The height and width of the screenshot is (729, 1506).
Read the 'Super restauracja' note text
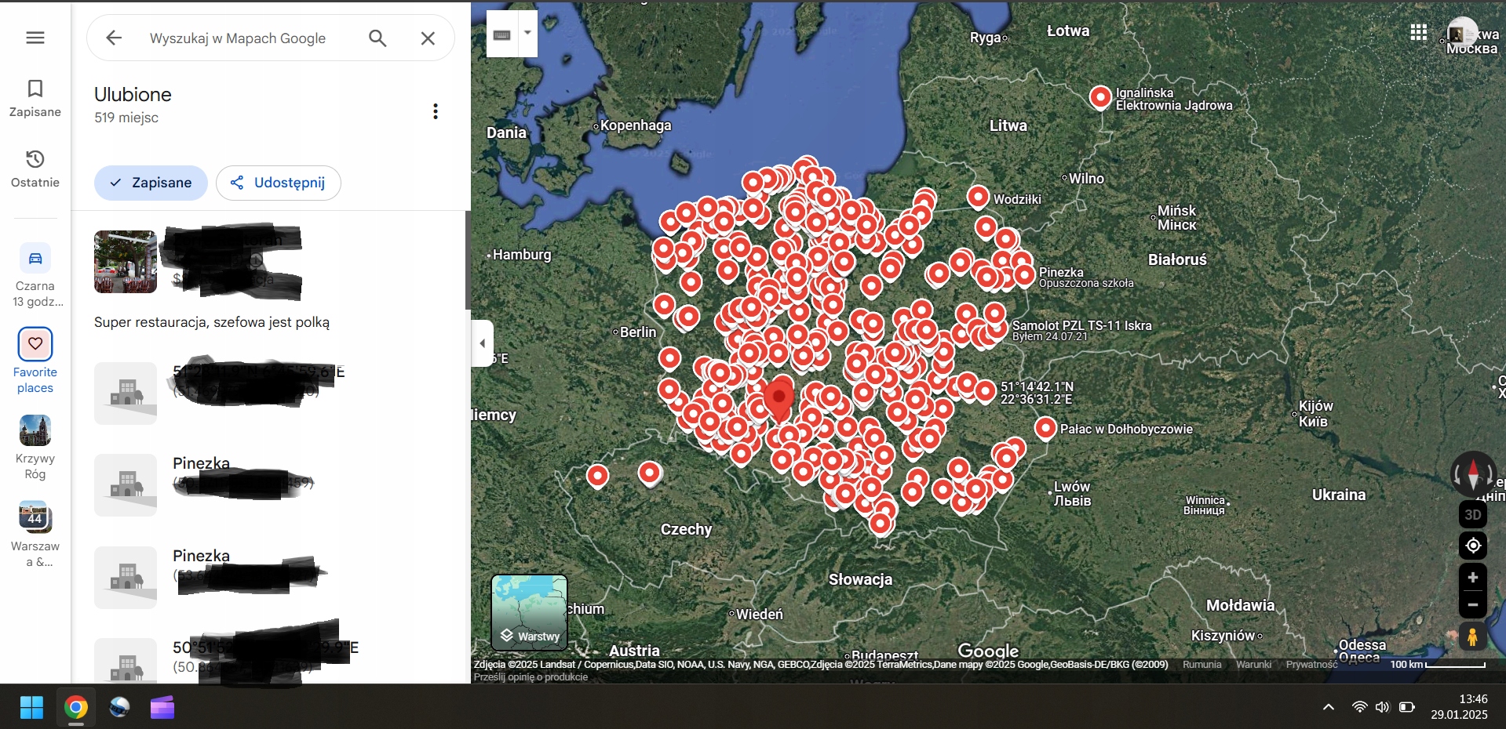pyautogui.click(x=212, y=322)
